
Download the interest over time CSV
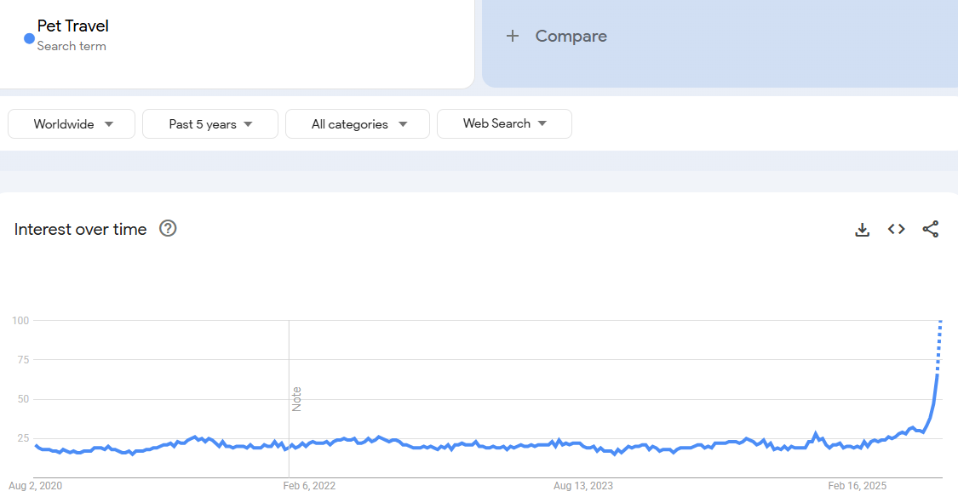coord(862,229)
